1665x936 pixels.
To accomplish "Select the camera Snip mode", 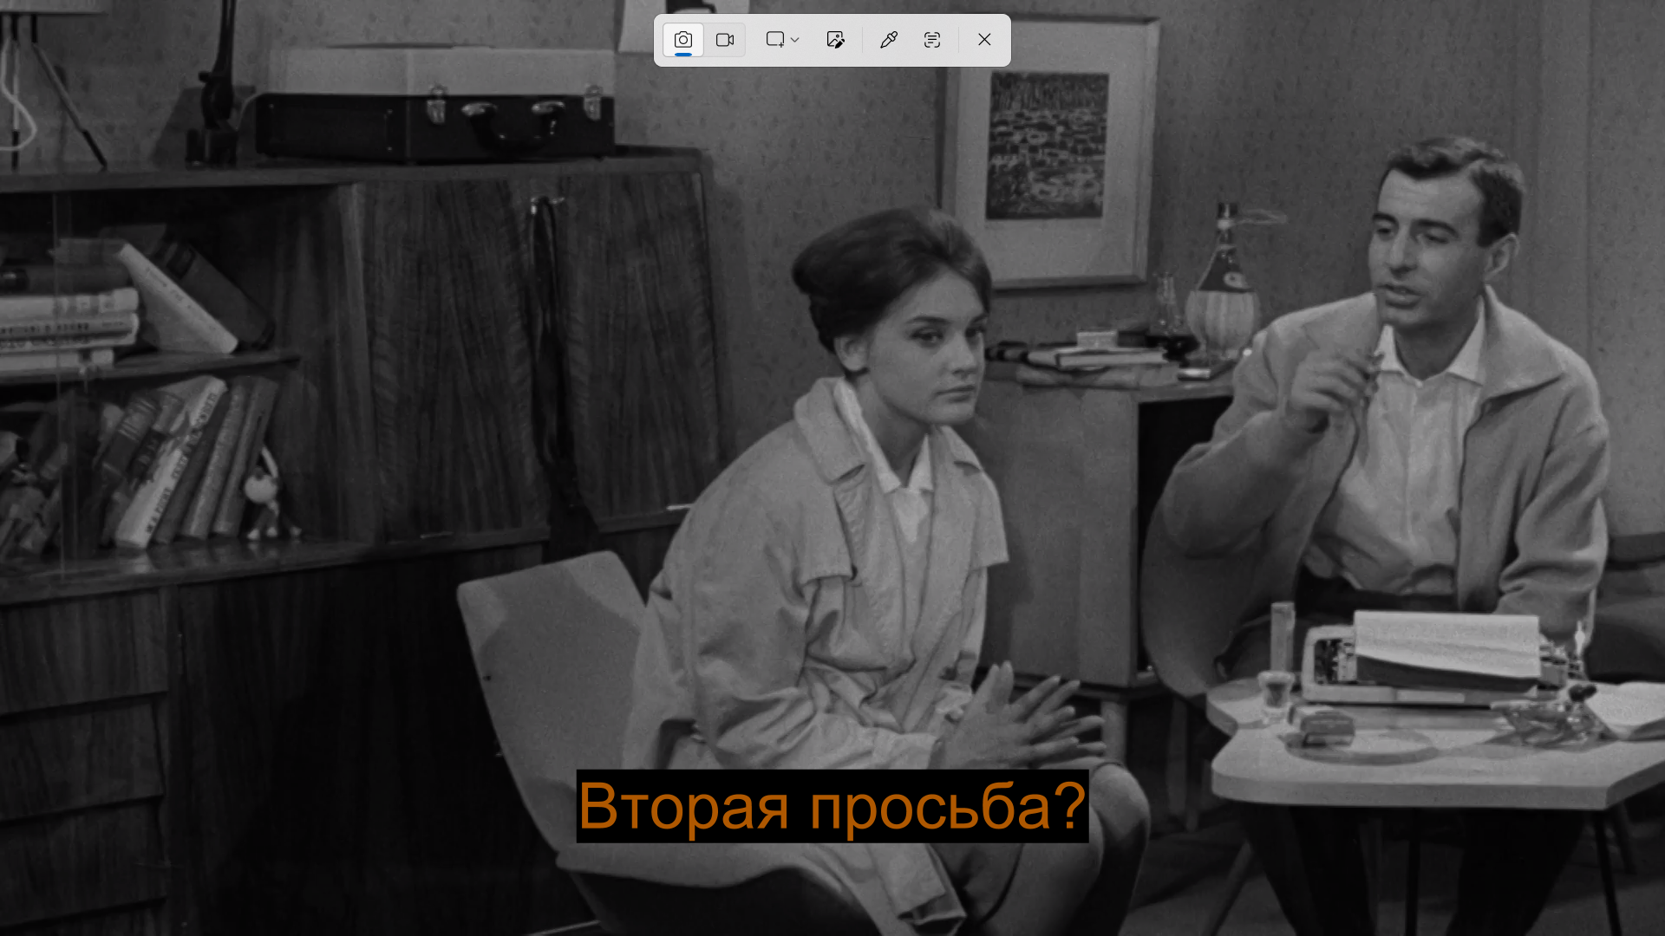I will click(682, 40).
